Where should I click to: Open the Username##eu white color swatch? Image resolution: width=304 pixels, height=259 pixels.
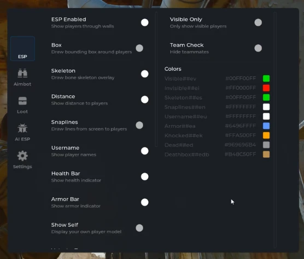coord(266,116)
